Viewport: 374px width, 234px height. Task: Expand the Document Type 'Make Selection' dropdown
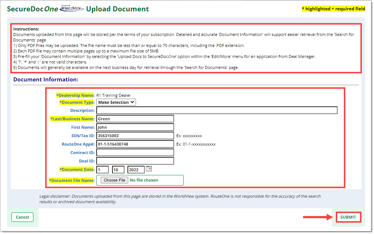pyautogui.click(x=116, y=102)
